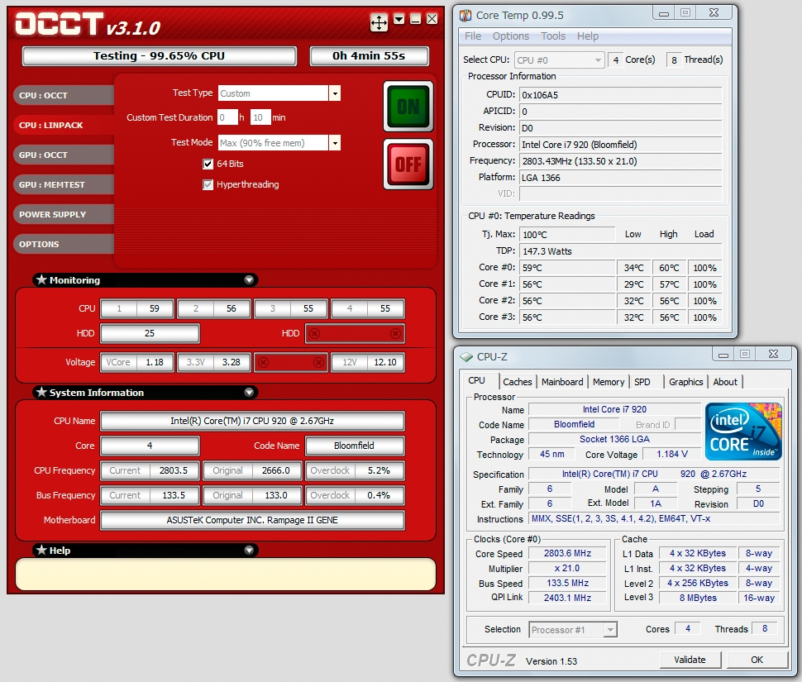Start test with green ON button
This screenshot has height=682, width=802.
[408, 107]
